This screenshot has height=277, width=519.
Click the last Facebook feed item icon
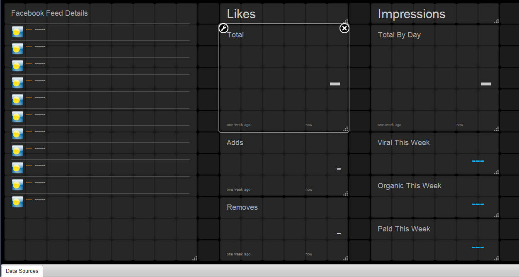coord(17,202)
